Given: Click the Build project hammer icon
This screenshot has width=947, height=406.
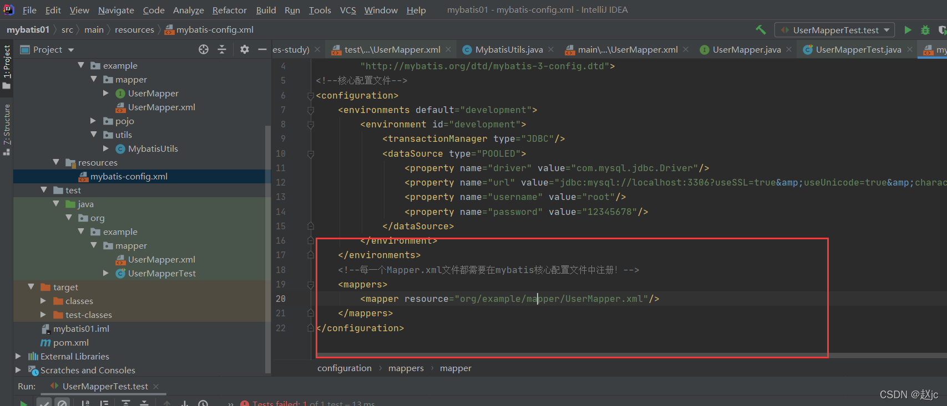Looking at the screenshot, I should [761, 30].
